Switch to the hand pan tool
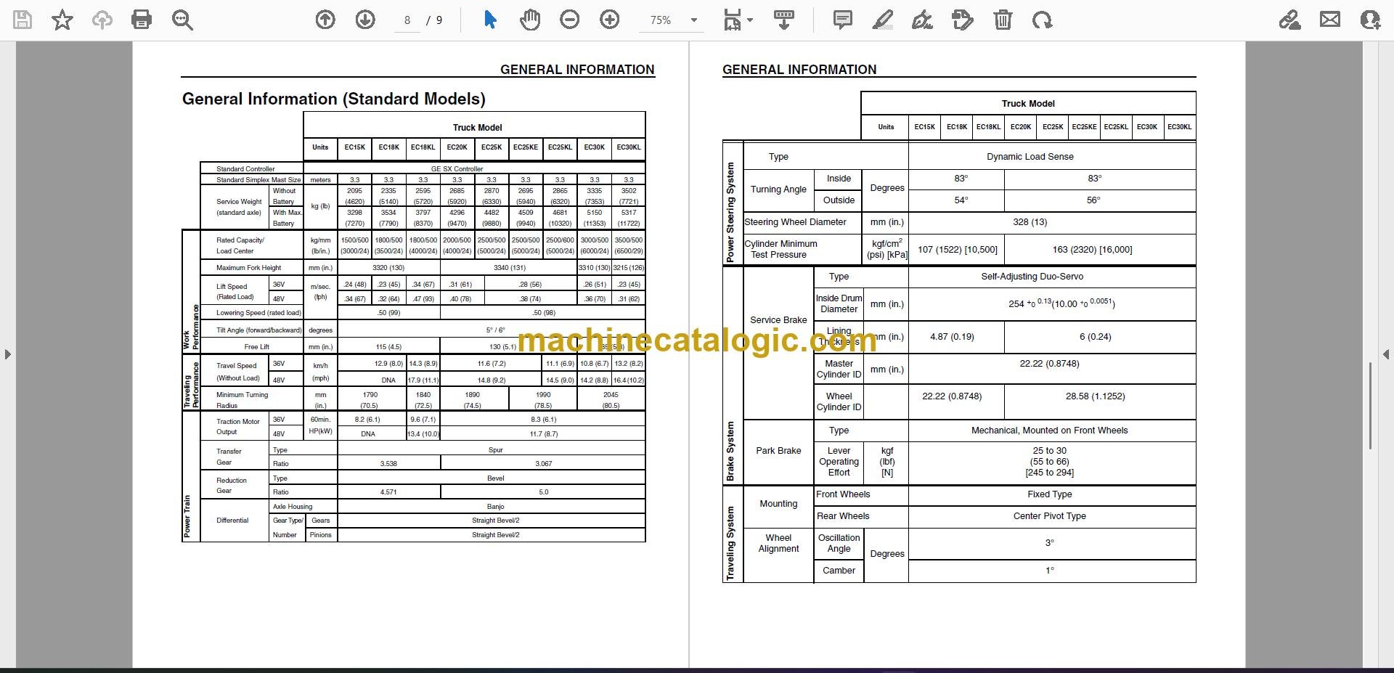1394x673 pixels. click(x=530, y=20)
